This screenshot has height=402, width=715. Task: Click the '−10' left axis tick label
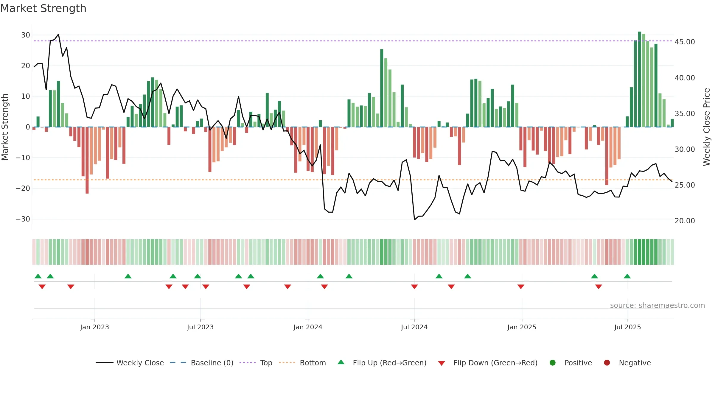pos(23,158)
